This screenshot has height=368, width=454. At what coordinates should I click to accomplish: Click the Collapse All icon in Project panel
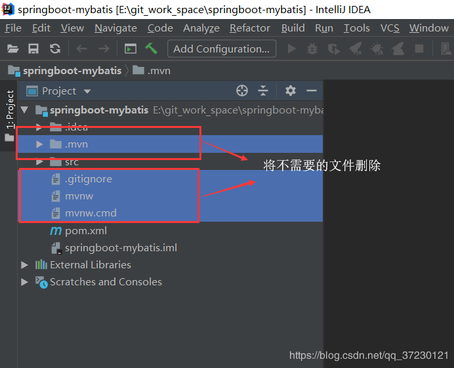[x=263, y=91]
